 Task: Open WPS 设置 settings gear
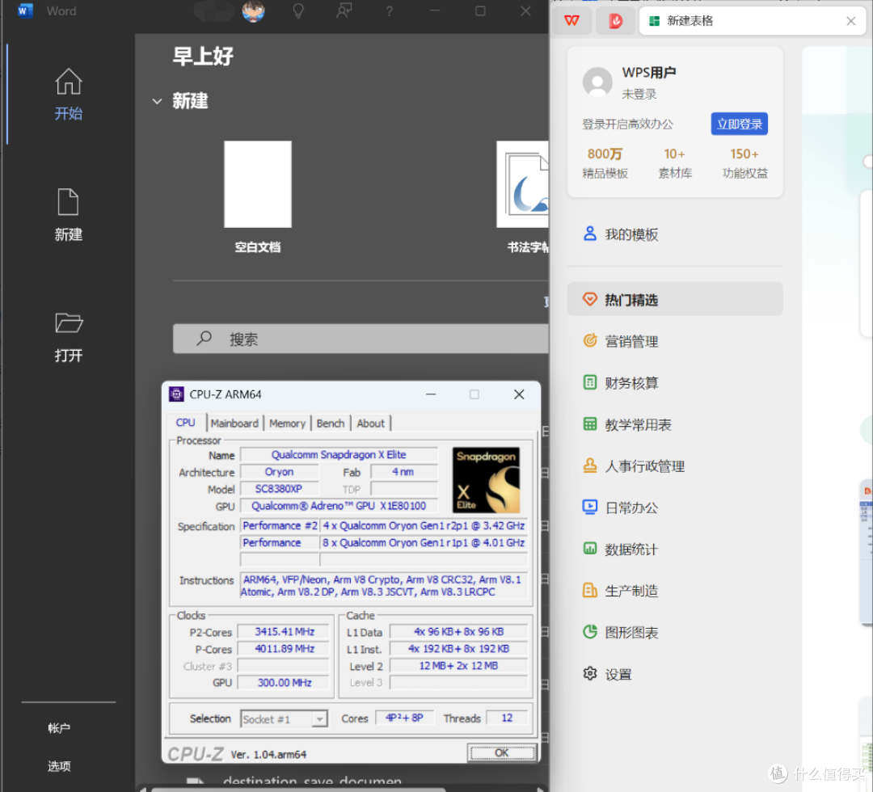tap(590, 673)
